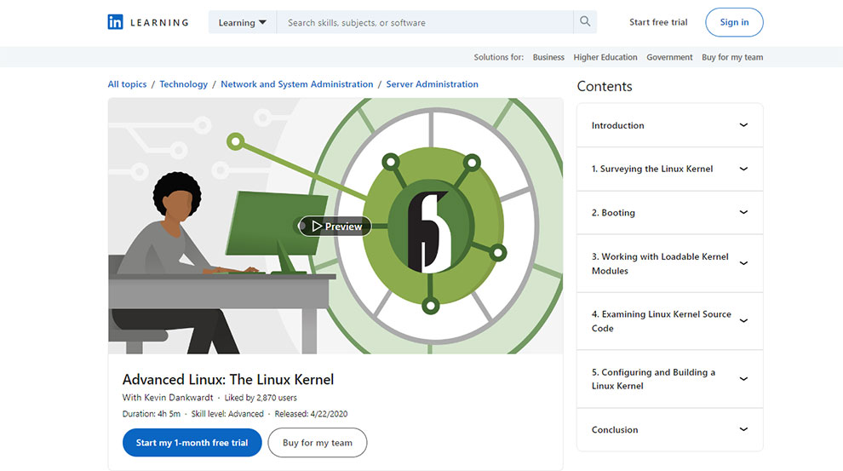Expand the Conclusion section
843x471 pixels.
(669, 430)
